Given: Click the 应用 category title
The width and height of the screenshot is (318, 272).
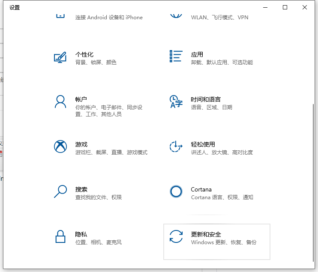Looking at the screenshot, I should pyautogui.click(x=197, y=54).
